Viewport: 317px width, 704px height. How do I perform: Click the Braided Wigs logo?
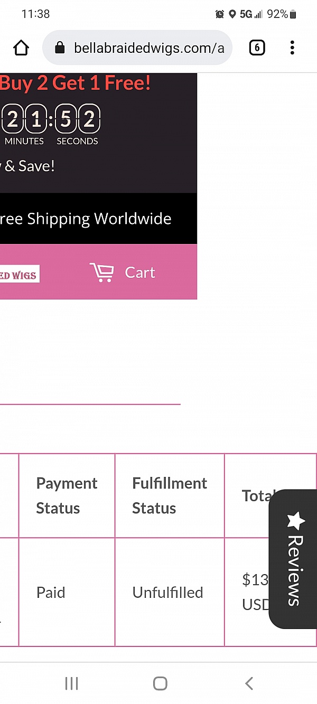[x=20, y=274]
